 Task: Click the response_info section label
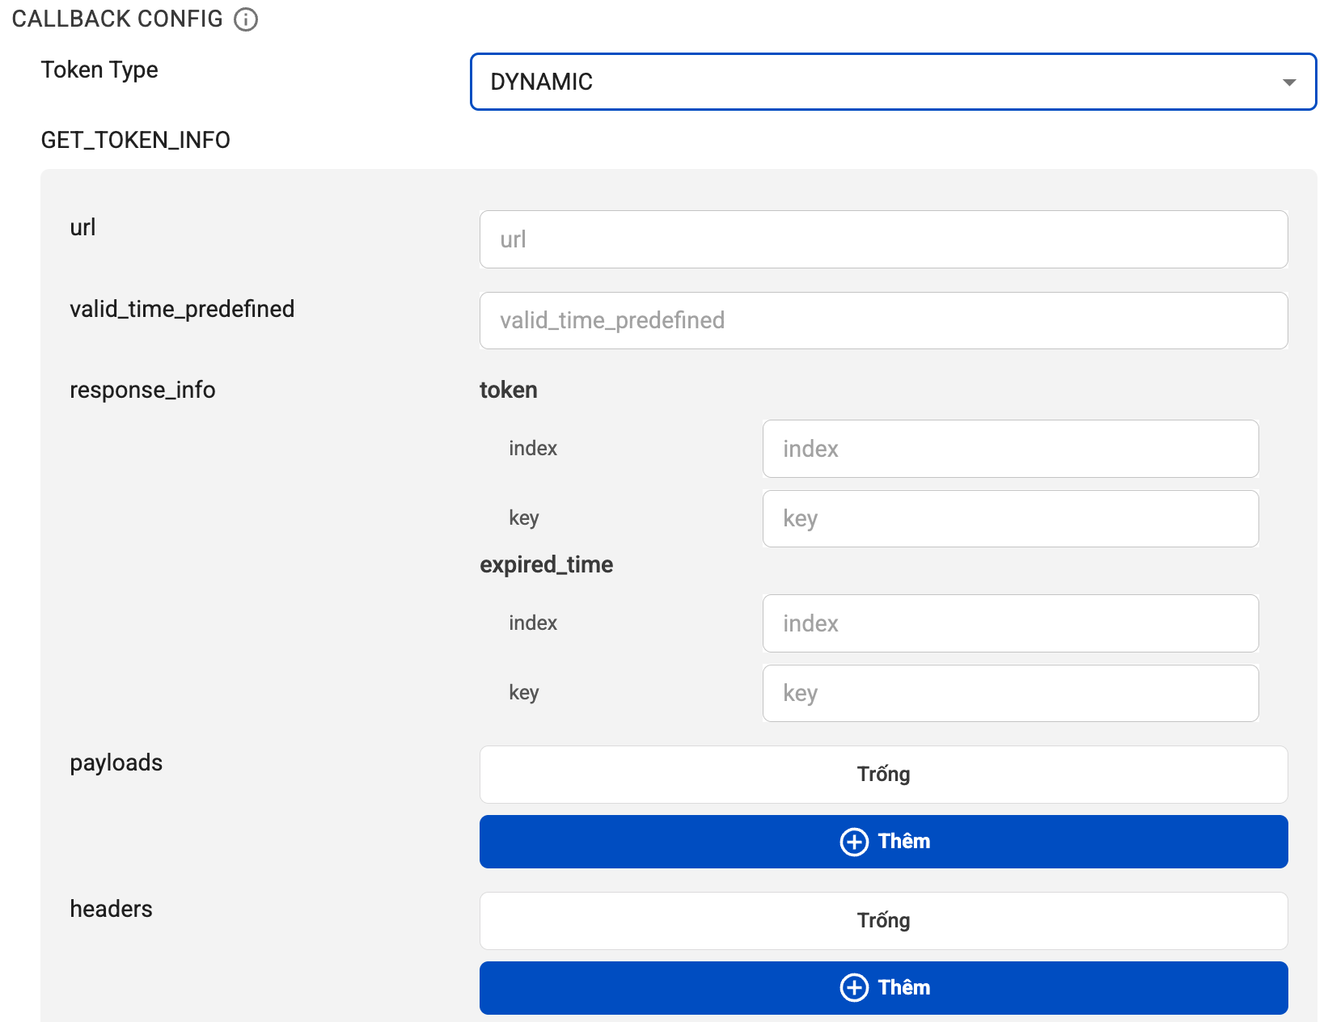(x=142, y=390)
